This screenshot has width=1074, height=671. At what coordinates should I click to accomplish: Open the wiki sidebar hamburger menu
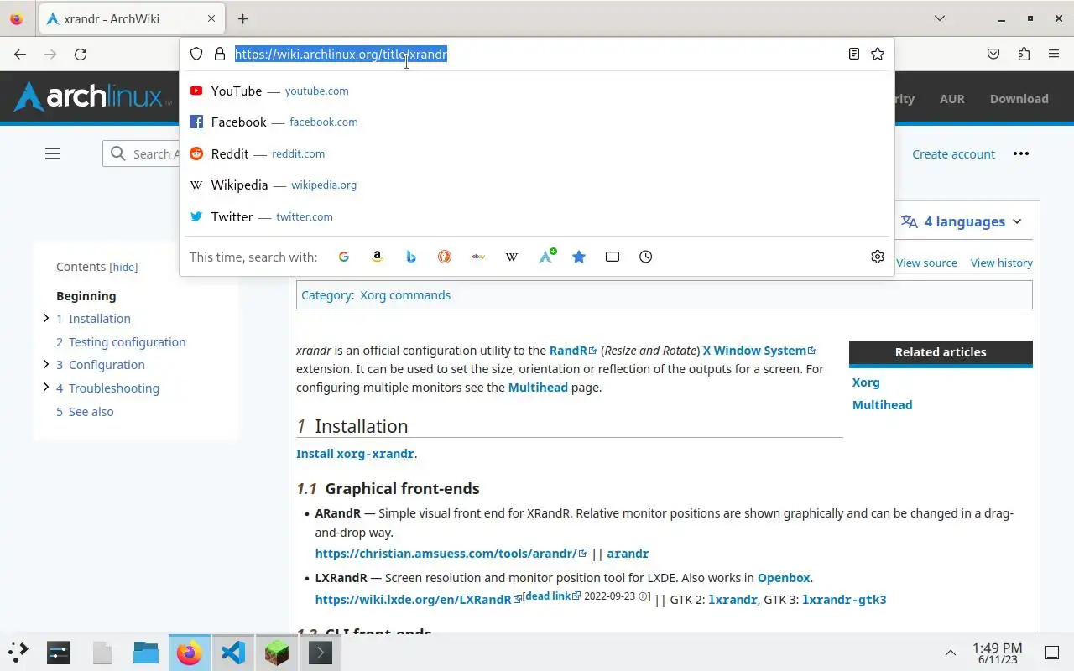53,153
